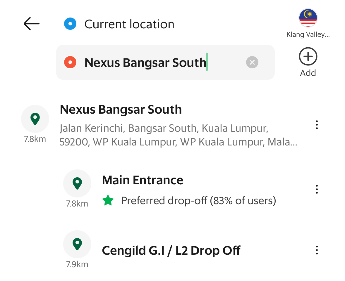Open more options for Cengild G.I / L2 Drop Off
The height and width of the screenshot is (281, 345).
tap(317, 250)
